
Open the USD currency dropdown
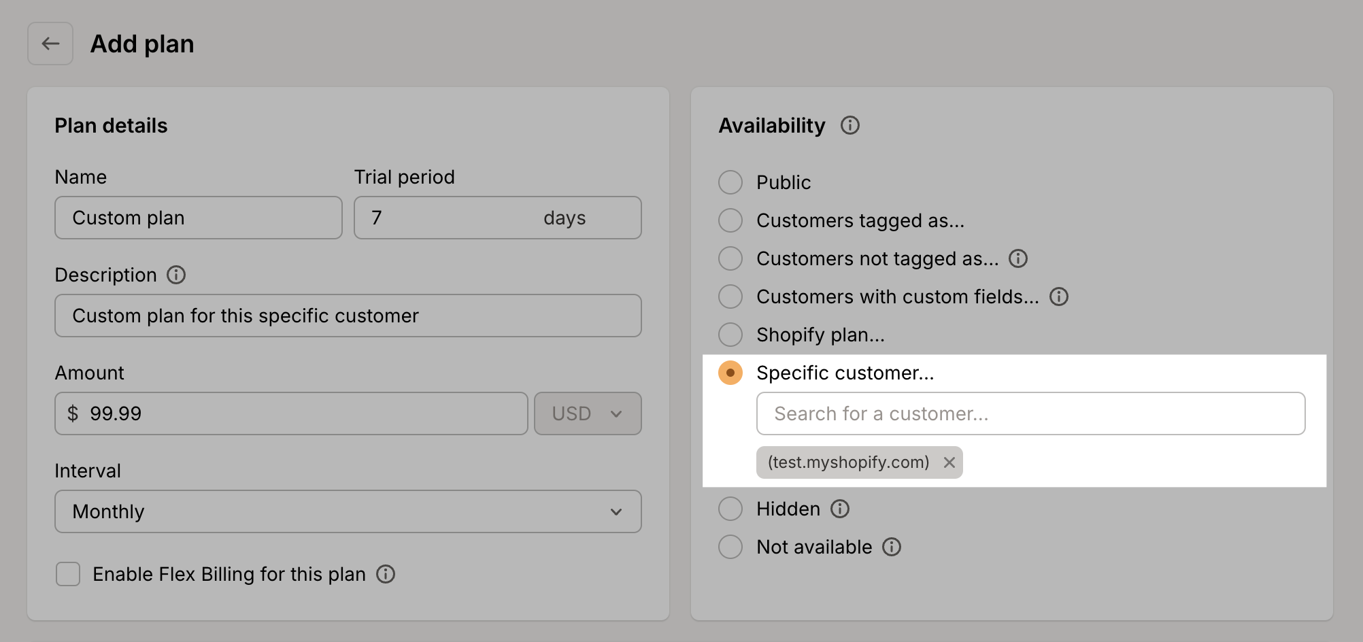587,413
